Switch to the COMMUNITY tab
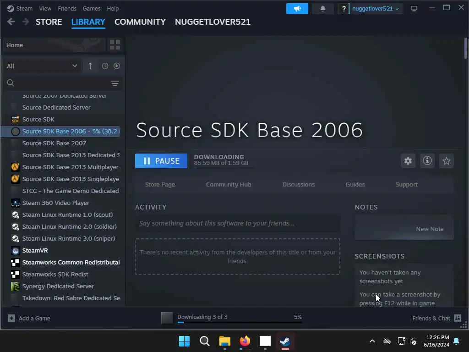Image resolution: width=469 pixels, height=352 pixels. pos(140,22)
